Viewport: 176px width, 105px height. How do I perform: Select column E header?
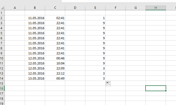[95, 8]
